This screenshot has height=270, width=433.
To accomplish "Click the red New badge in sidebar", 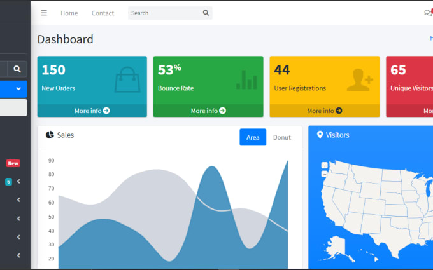I will click(13, 163).
